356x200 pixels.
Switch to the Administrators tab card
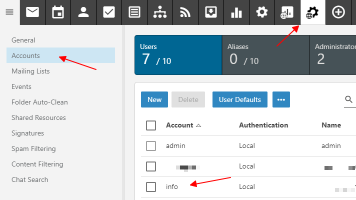tap(333, 55)
